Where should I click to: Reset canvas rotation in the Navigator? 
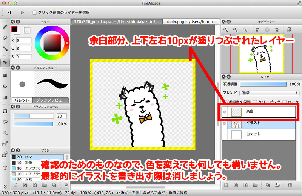(267, 30)
